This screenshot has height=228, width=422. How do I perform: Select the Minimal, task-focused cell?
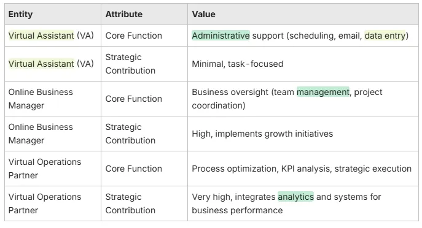coord(303,64)
